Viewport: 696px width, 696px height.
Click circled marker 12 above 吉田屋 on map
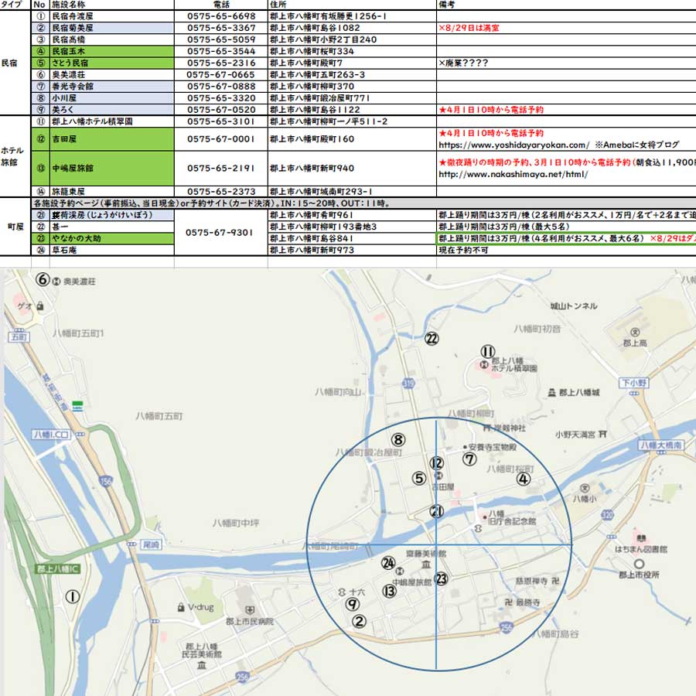pos(437,463)
